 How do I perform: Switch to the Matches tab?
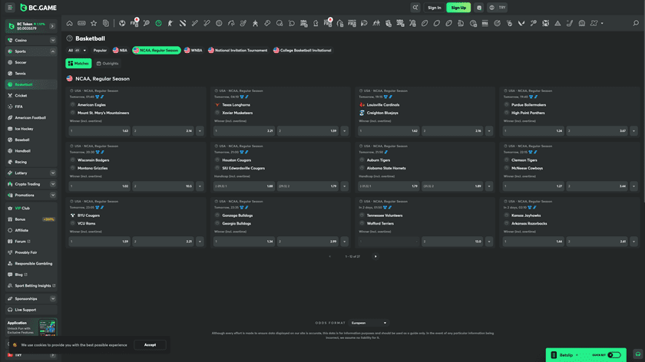pos(78,64)
